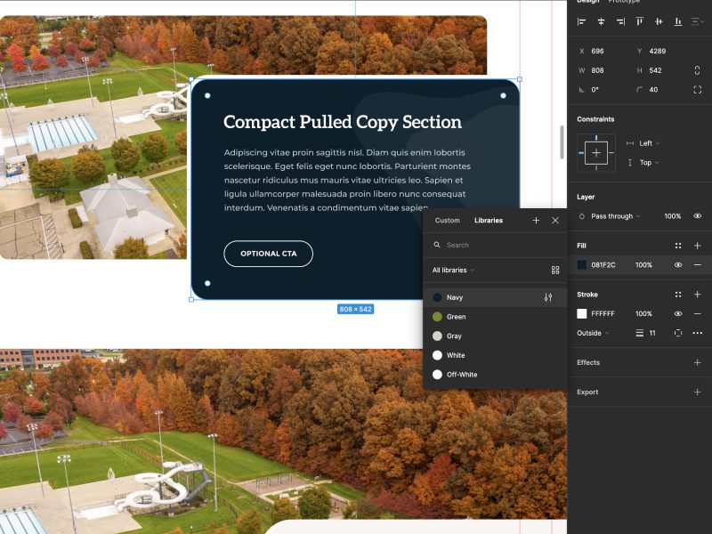Image resolution: width=712 pixels, height=534 pixels.
Task: Open the fill styles grid icon
Action: tap(678, 246)
